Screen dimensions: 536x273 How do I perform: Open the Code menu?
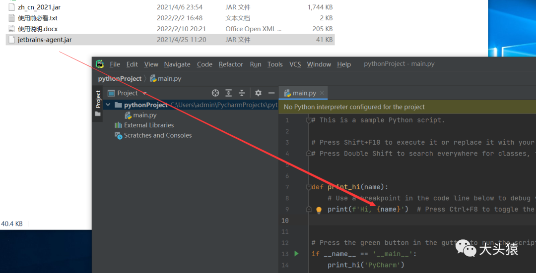pyautogui.click(x=204, y=64)
